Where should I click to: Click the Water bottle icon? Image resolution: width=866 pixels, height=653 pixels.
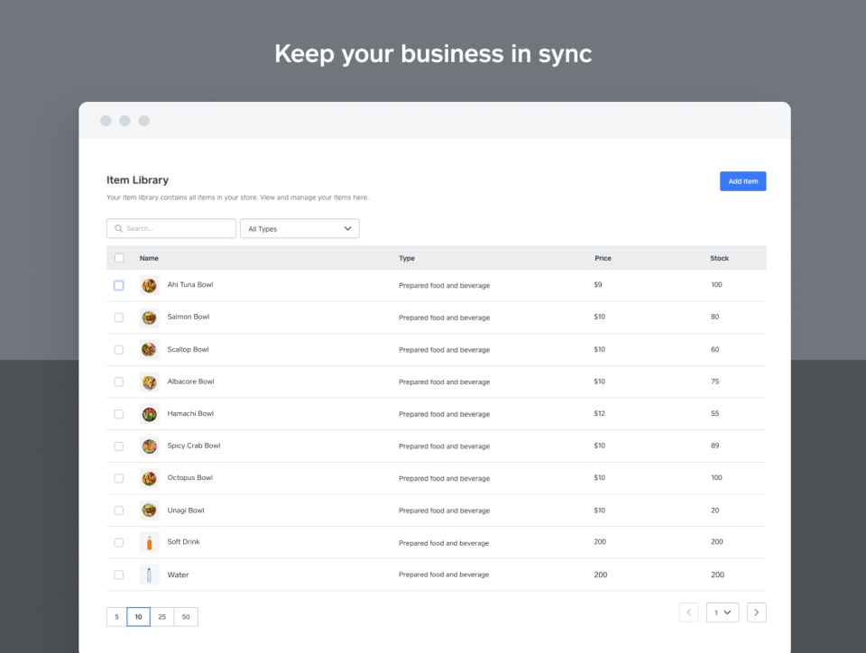pos(149,575)
